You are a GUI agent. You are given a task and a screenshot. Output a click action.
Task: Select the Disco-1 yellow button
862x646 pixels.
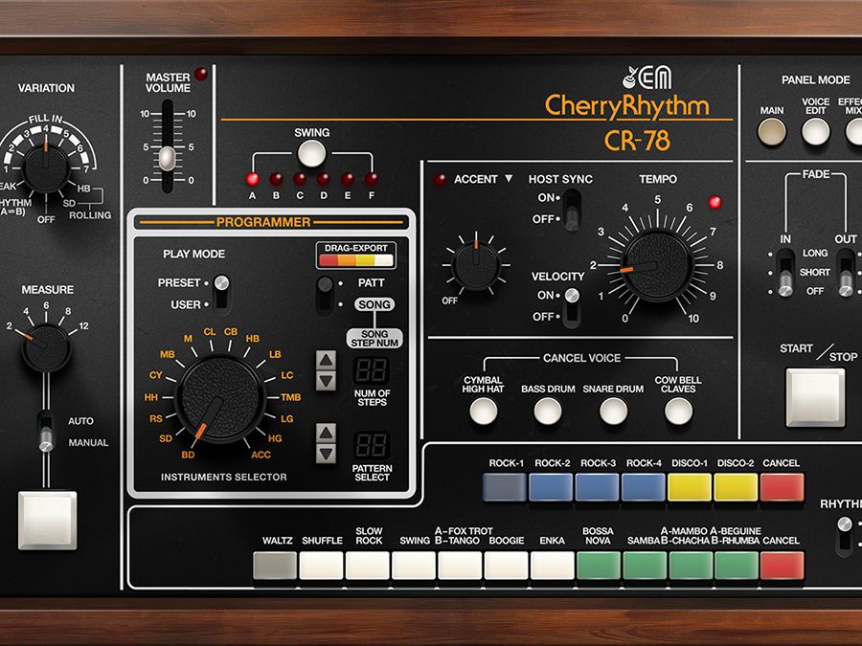[690, 487]
